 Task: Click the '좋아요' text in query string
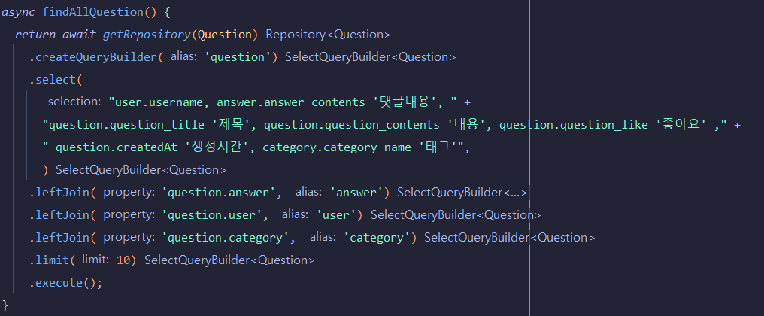click(x=682, y=125)
